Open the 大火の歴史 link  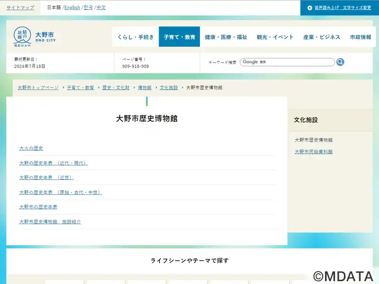(31, 148)
